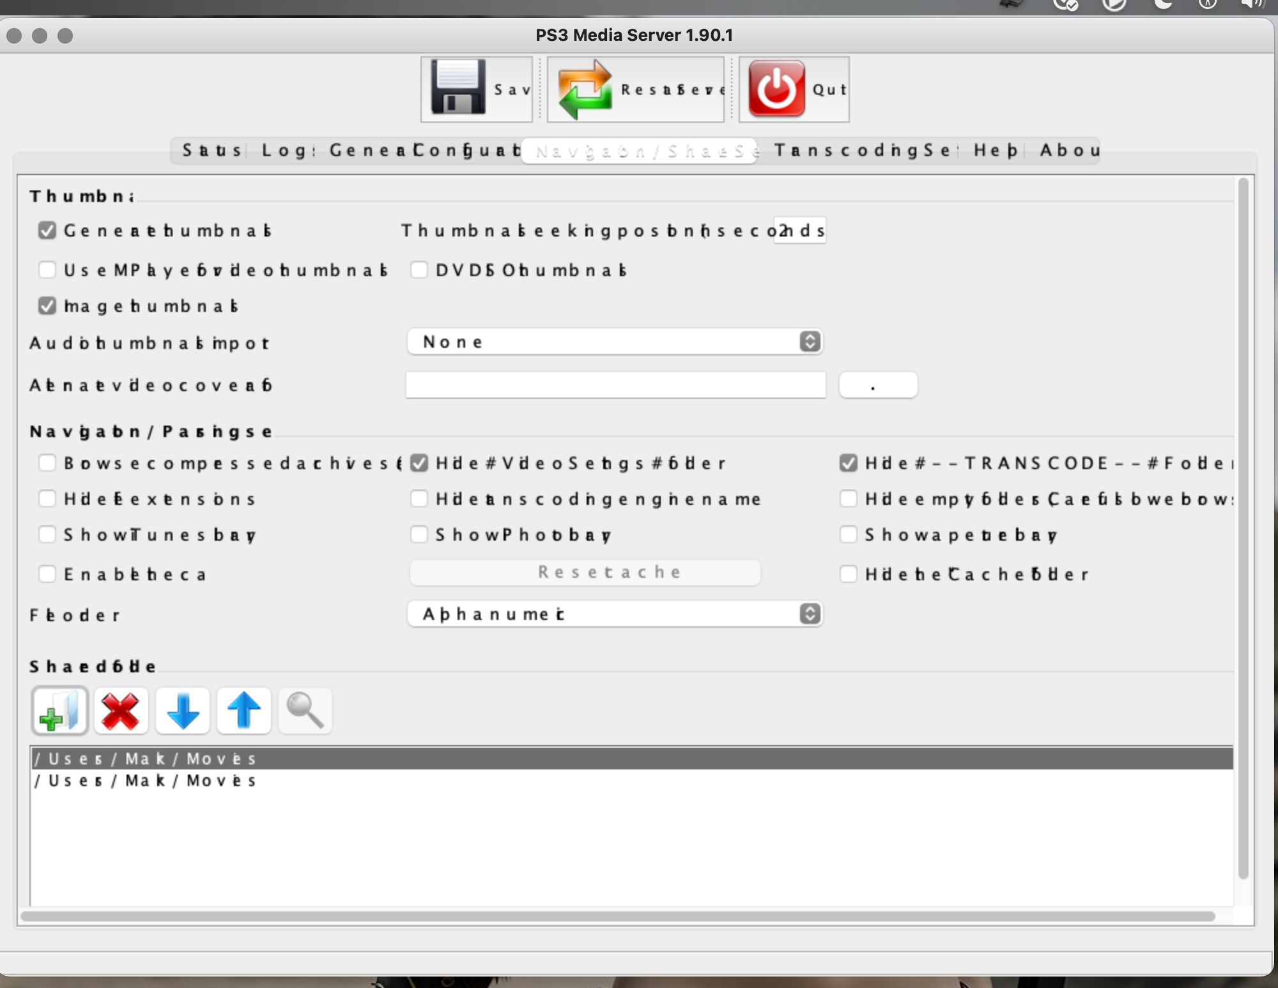Uncheck Hide #--TRANSCODE--# Folder

[849, 463]
